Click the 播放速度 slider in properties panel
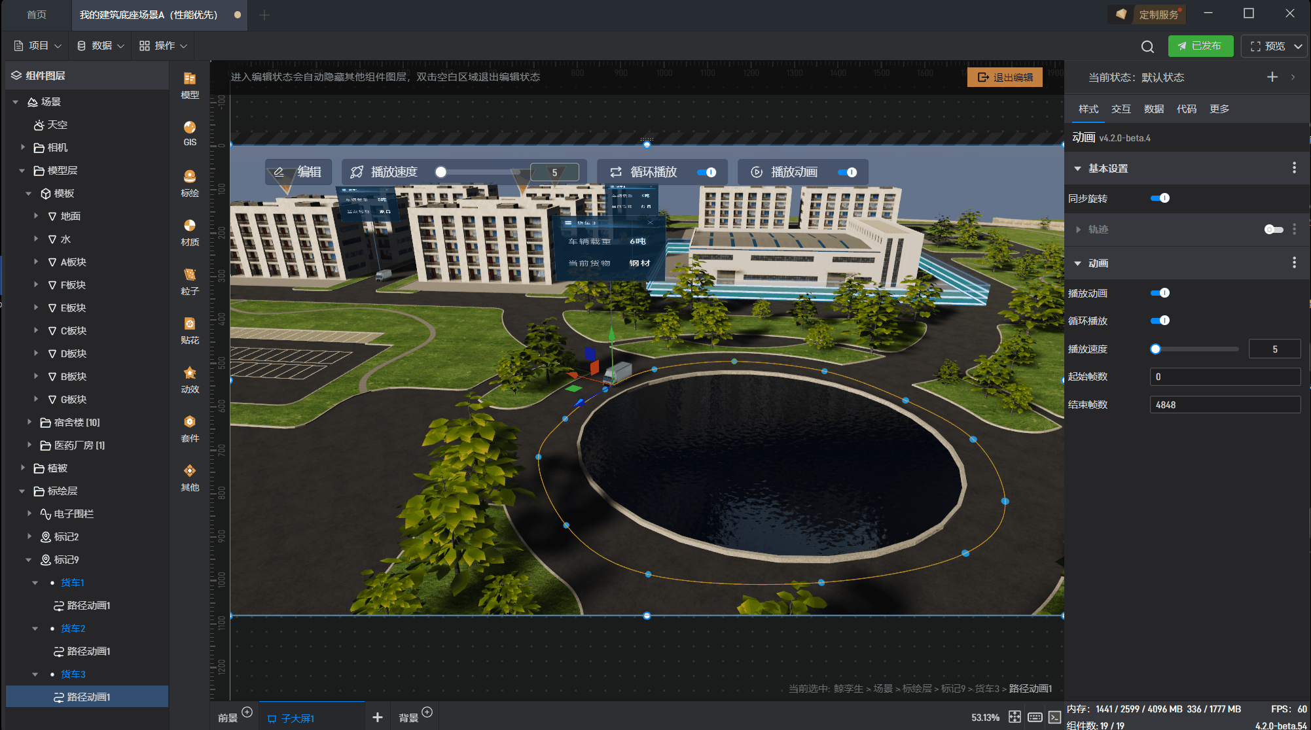Viewport: 1311px width, 730px height. (1196, 349)
